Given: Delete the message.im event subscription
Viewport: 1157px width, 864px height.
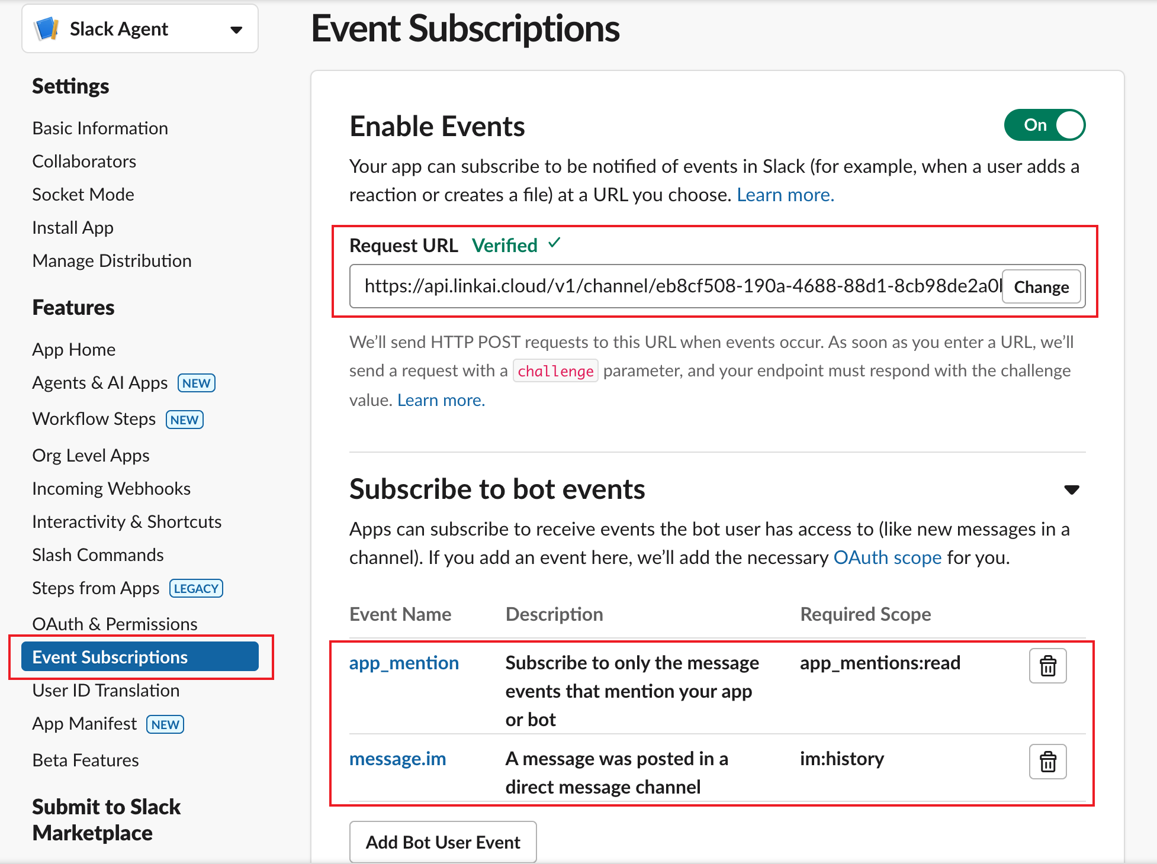Looking at the screenshot, I should [x=1047, y=762].
